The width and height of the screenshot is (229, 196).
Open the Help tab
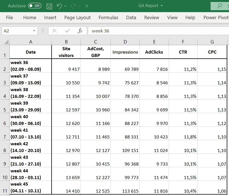(x=190, y=17)
